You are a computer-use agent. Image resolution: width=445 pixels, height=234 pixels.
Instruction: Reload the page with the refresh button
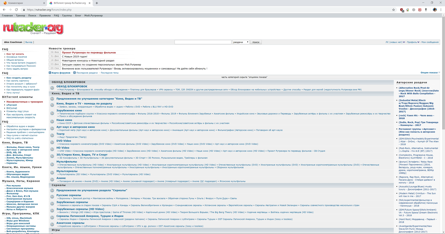point(16,10)
